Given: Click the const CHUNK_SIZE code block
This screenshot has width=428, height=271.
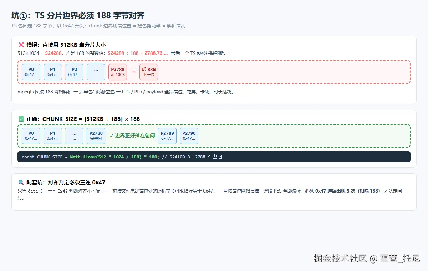Looking at the screenshot, I should click(214, 157).
